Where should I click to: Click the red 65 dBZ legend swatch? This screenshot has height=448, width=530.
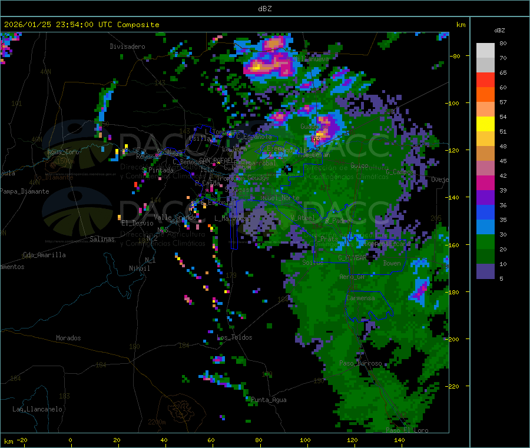(x=485, y=79)
